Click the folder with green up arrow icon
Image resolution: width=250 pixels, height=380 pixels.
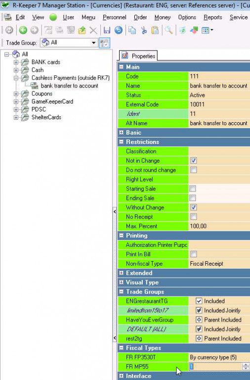click(82, 30)
